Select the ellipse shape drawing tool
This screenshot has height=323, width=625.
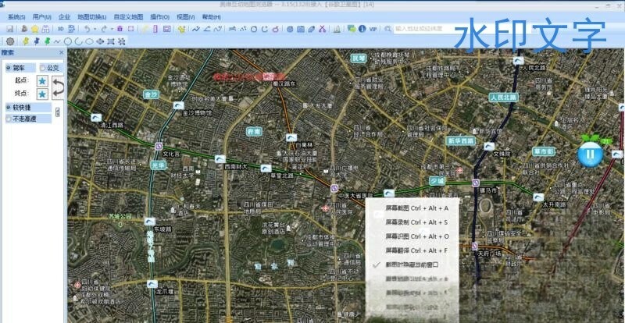coord(89,41)
